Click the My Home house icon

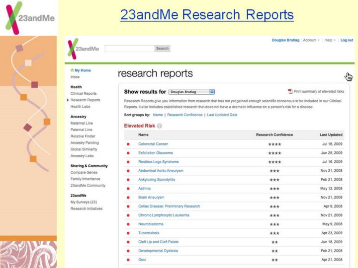72,70
